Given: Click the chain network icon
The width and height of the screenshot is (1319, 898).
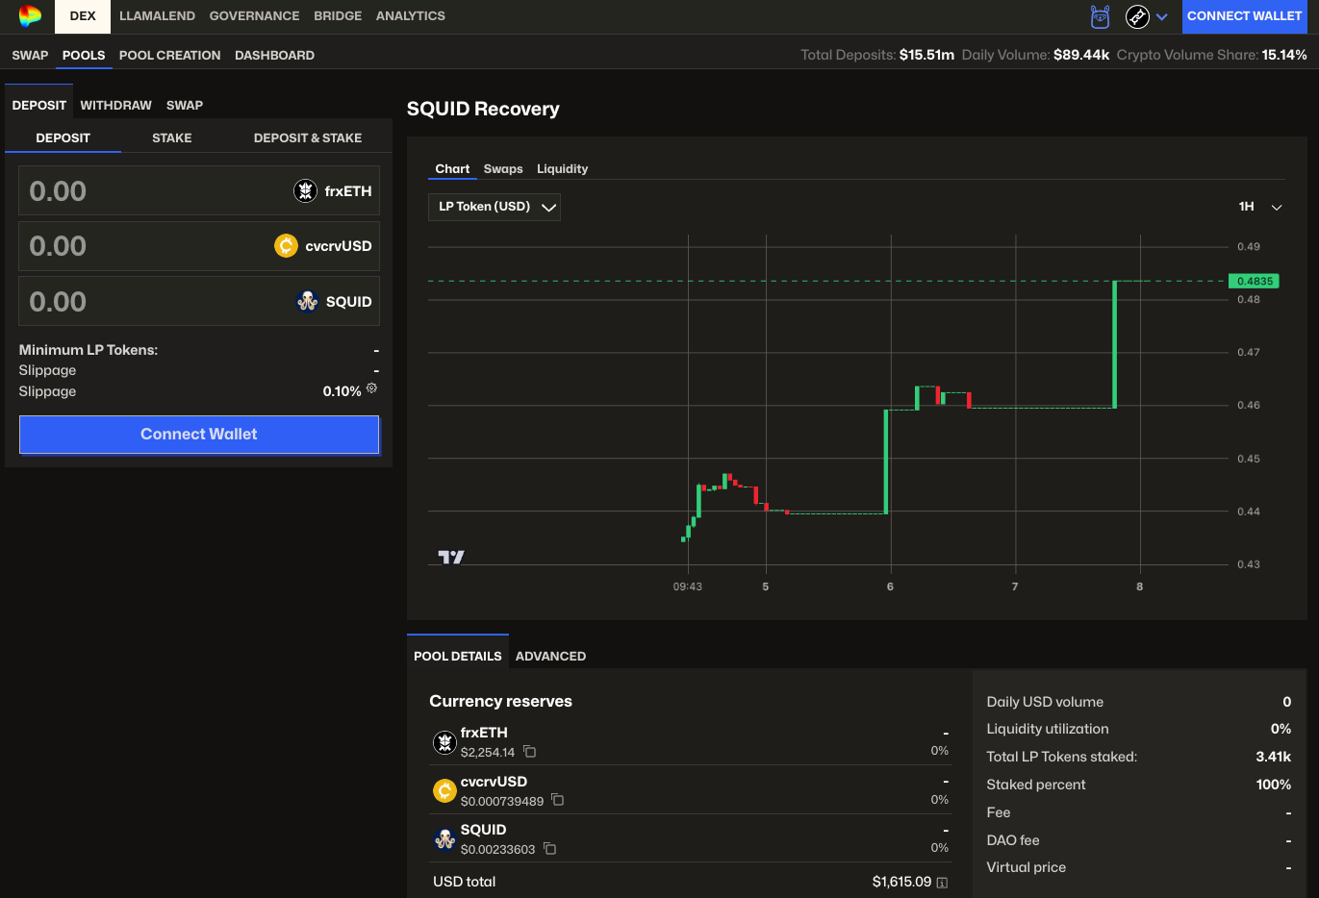Looking at the screenshot, I should pos(1137,16).
